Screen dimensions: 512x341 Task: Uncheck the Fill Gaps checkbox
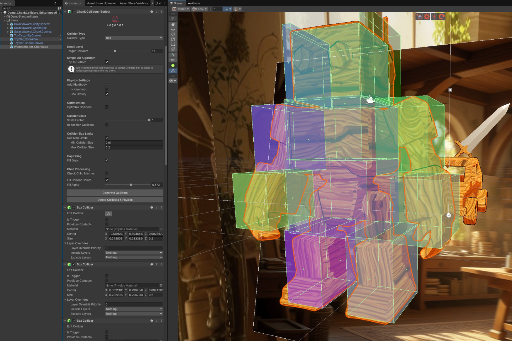107,160
